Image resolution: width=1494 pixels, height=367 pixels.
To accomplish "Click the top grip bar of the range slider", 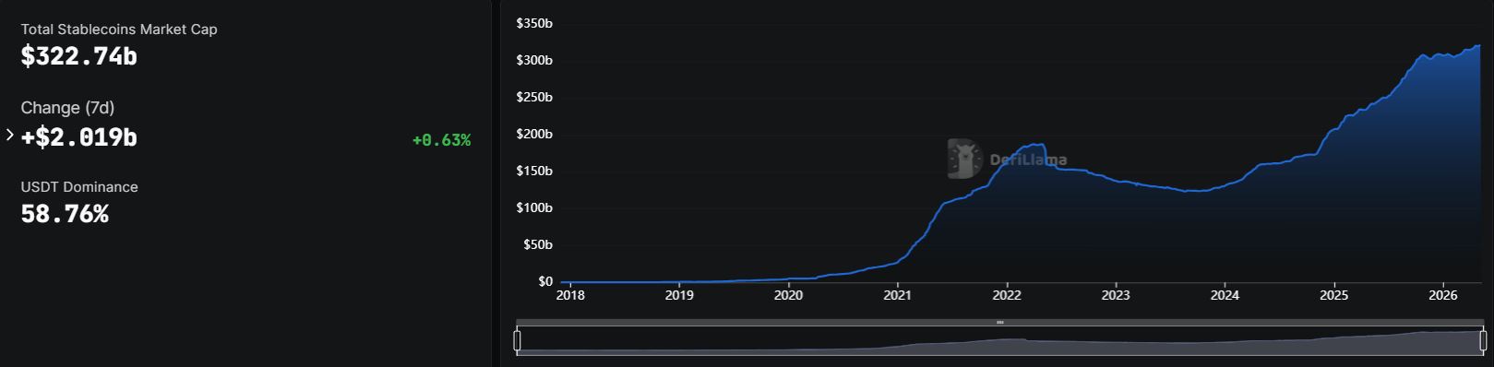I will (1000, 323).
